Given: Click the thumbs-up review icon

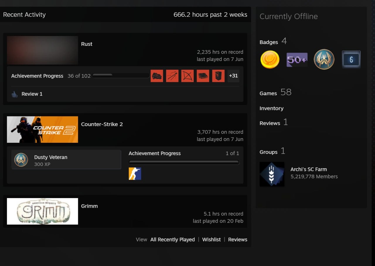Looking at the screenshot, I should 15,94.
